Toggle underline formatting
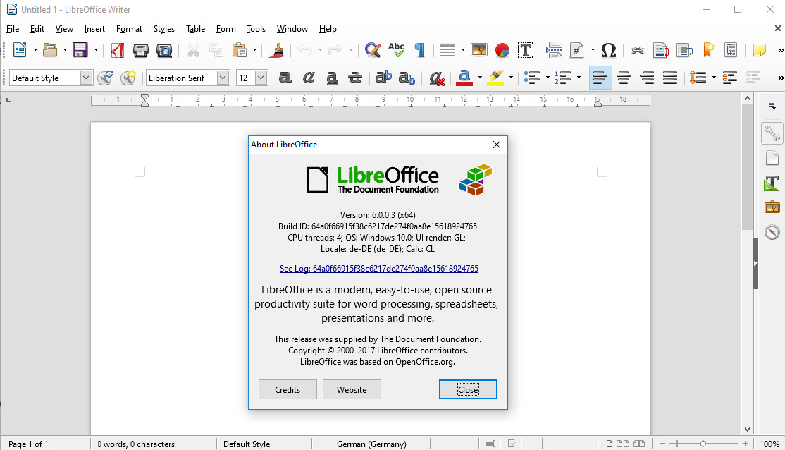This screenshot has height=450, width=785. (331, 78)
